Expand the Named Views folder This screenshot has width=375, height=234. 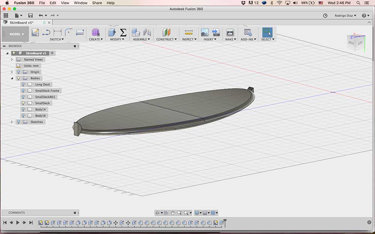click(12, 60)
